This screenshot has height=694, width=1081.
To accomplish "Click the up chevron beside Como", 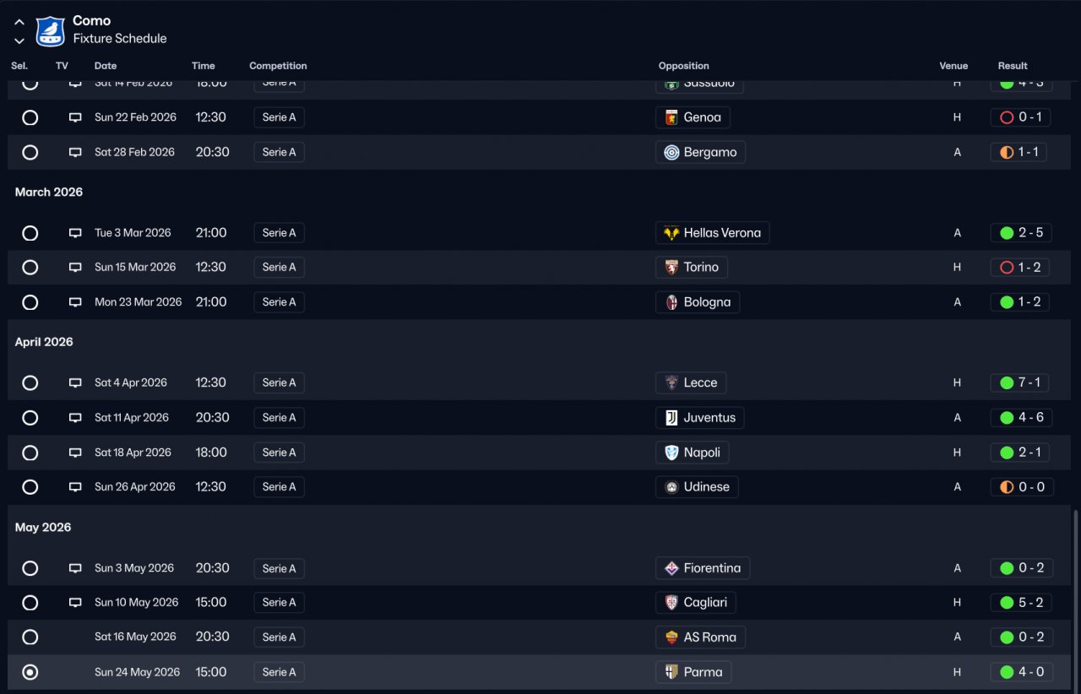I will 19,22.
